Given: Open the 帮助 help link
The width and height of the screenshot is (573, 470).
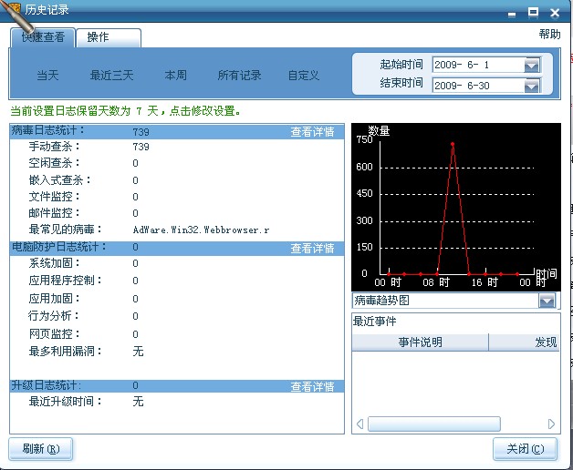Looking at the screenshot, I should coord(549,35).
